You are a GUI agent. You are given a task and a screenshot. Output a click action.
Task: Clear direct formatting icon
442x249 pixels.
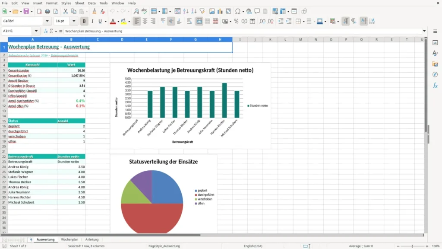[103, 11]
